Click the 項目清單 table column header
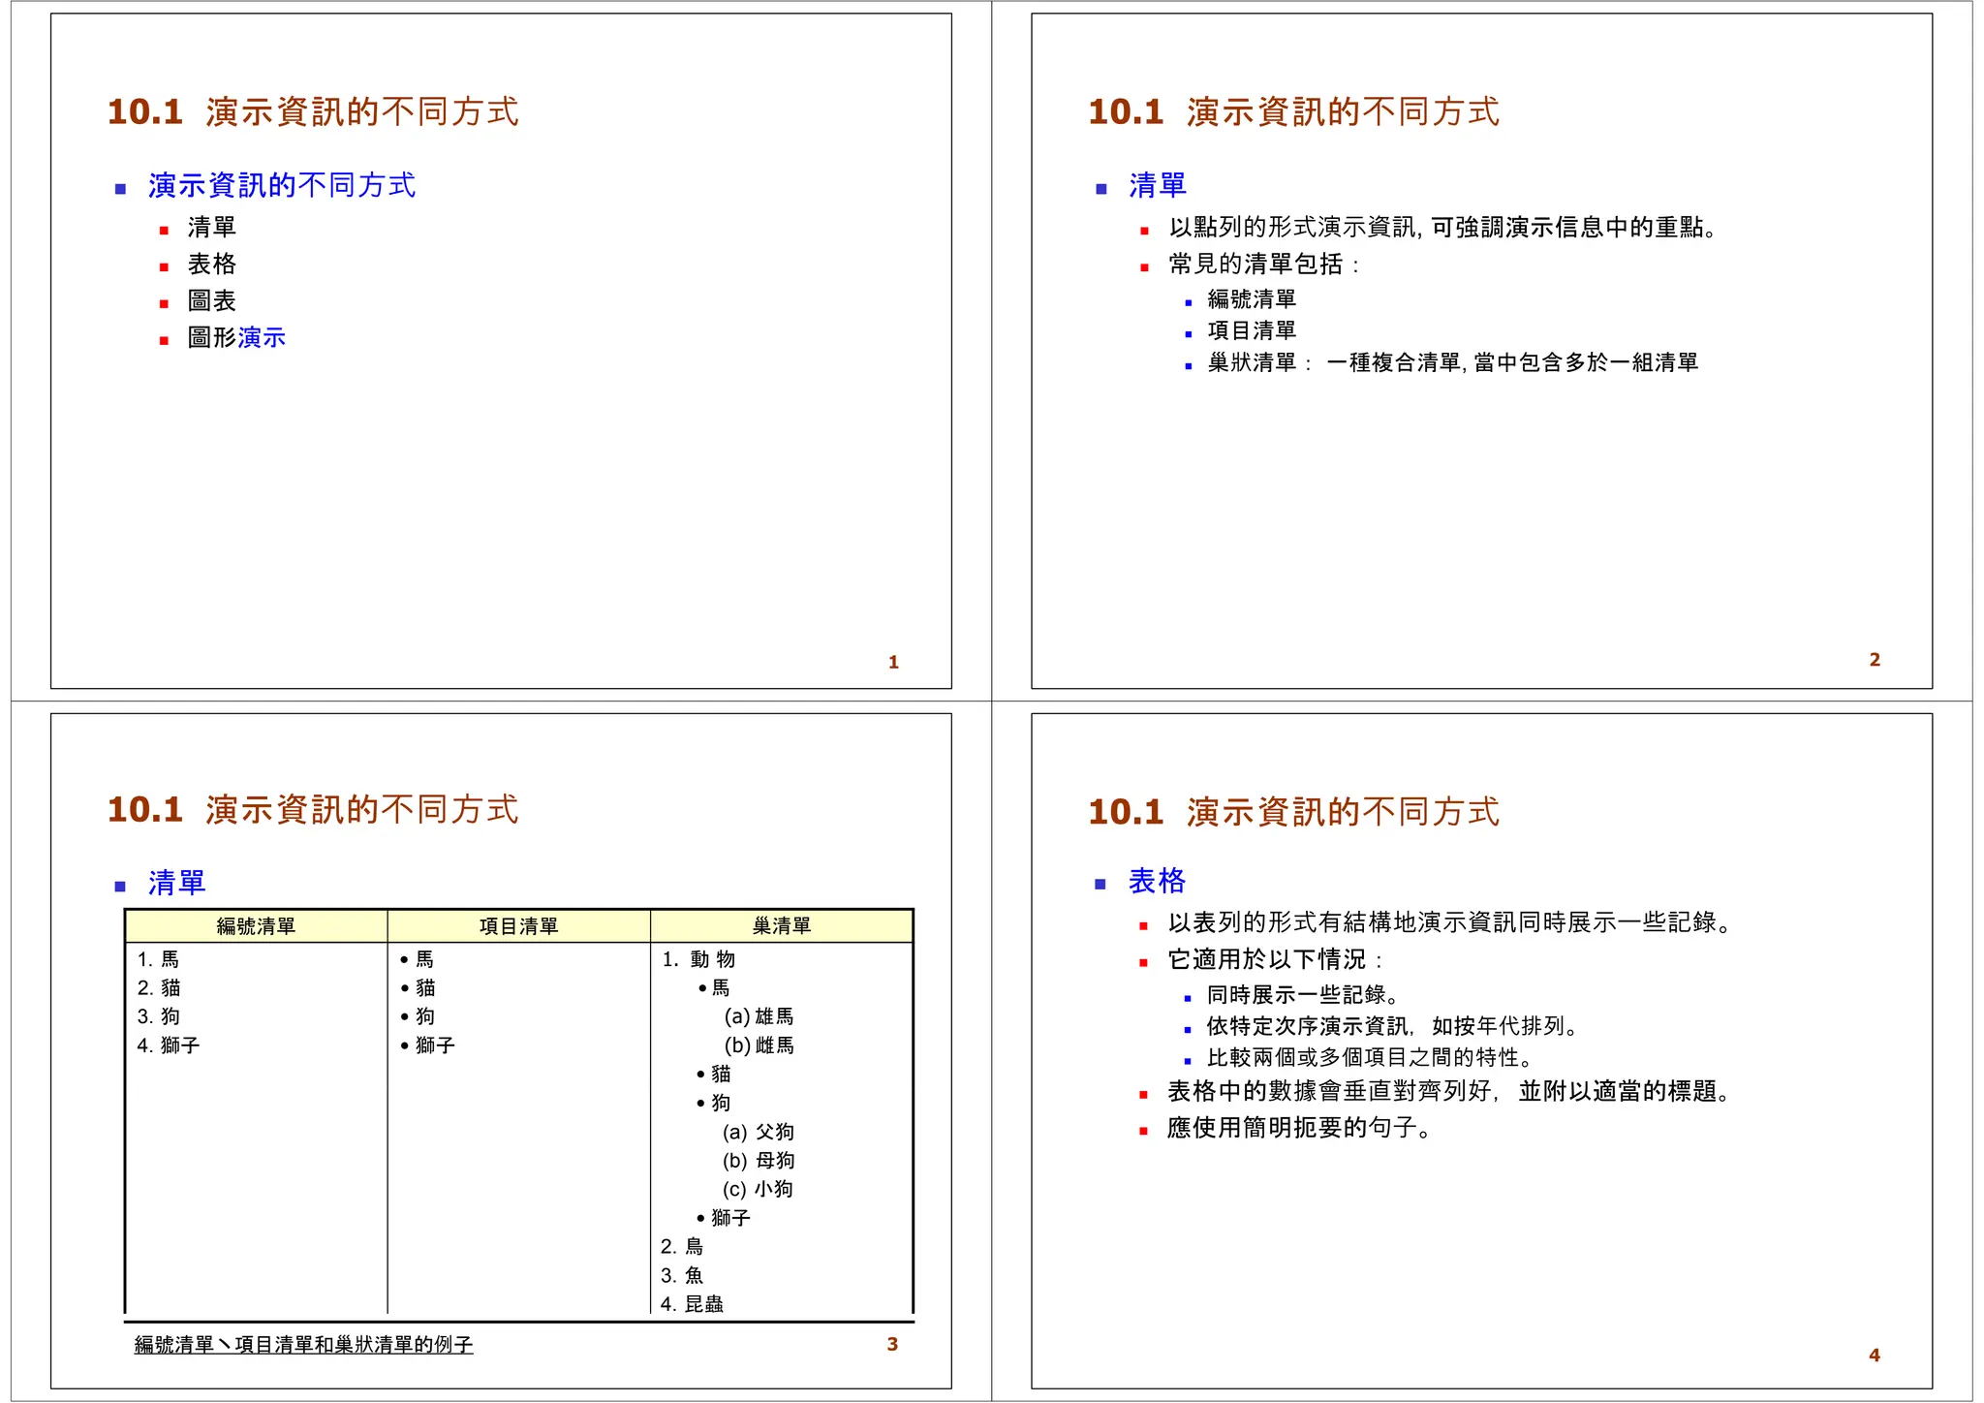This screenshot has width=1984, height=1403. [x=518, y=926]
